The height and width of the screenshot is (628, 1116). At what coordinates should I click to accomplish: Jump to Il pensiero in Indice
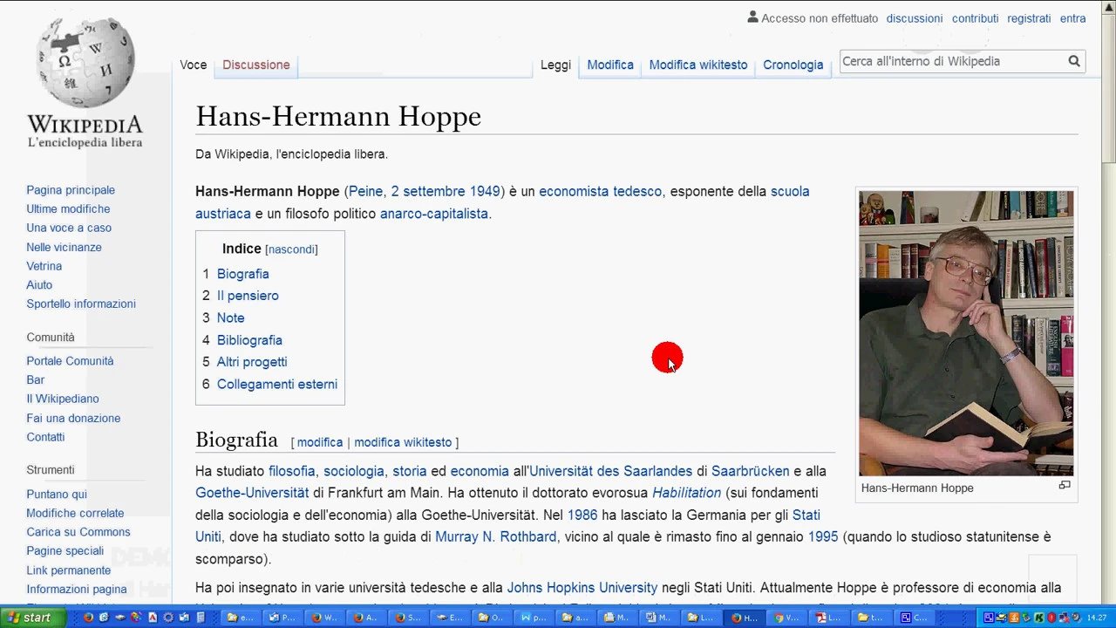click(x=248, y=296)
